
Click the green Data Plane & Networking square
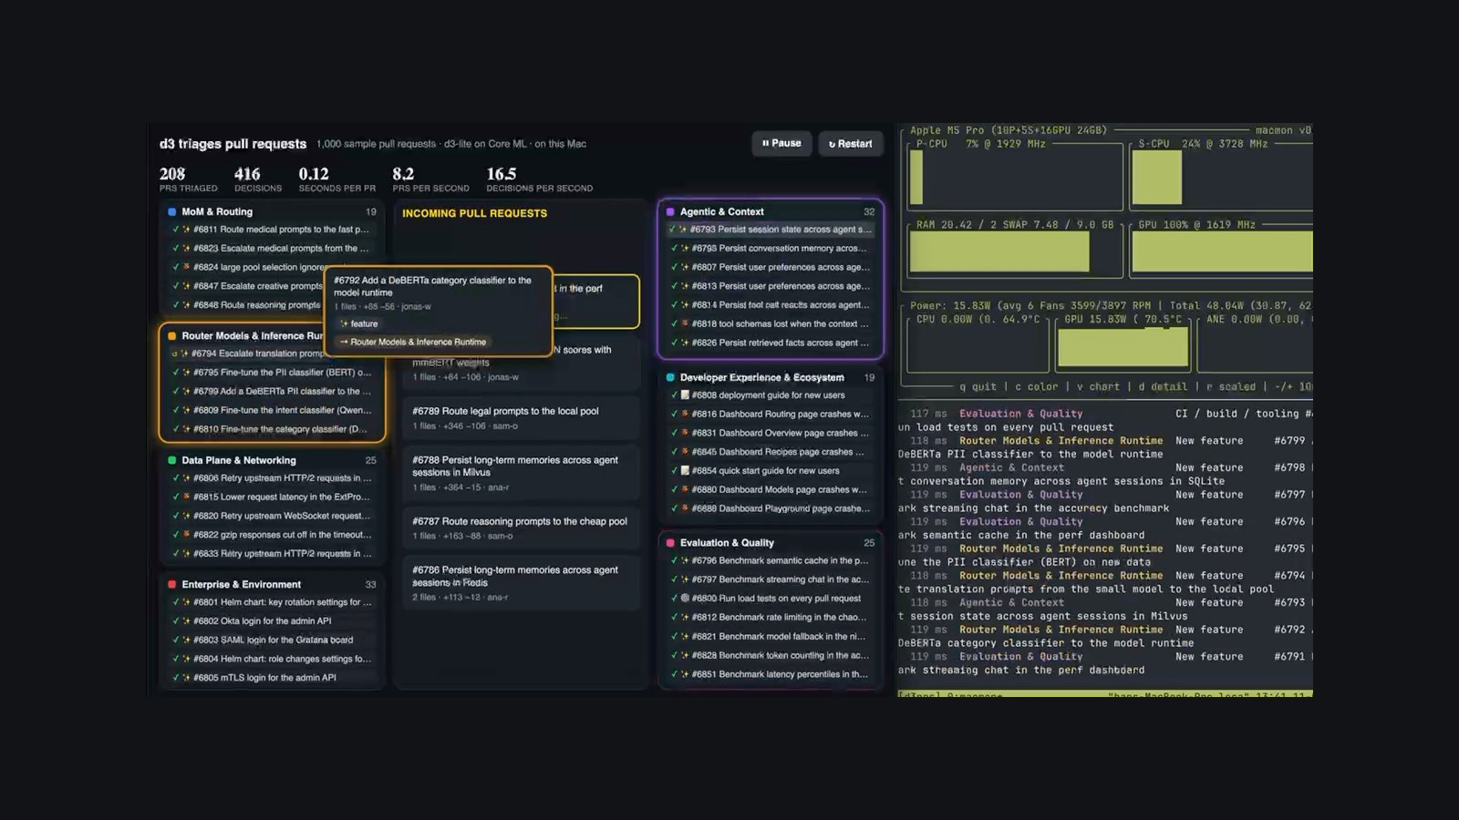171,460
